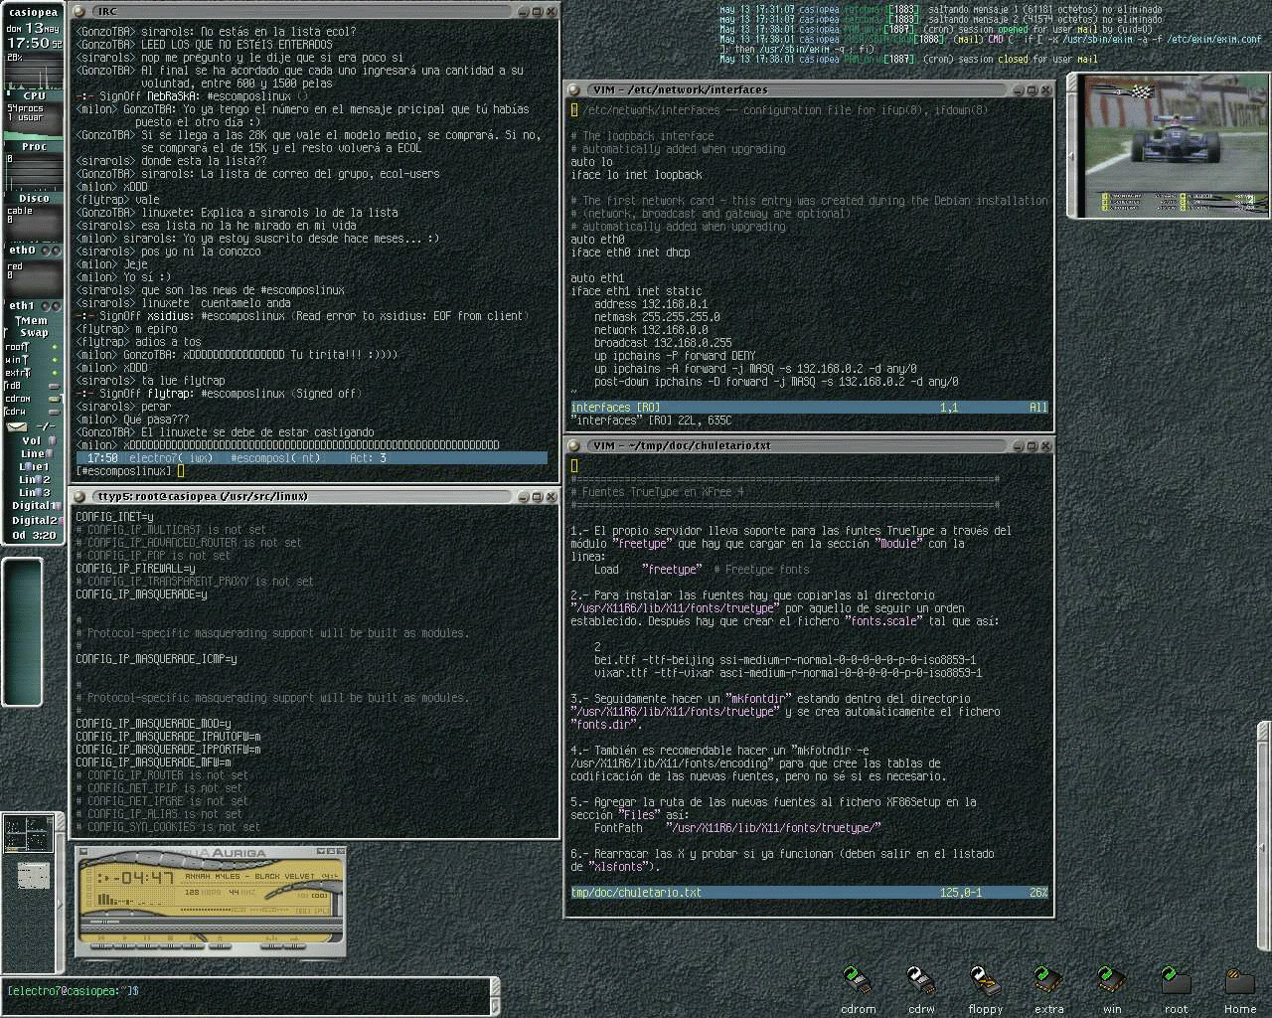Select the ttyp5 root@casiopea title bar

[x=315, y=495]
